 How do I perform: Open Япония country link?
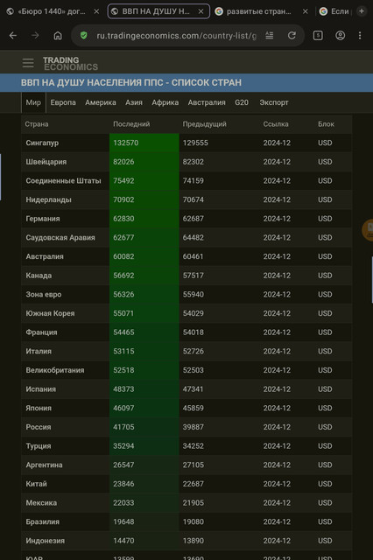coord(39,408)
